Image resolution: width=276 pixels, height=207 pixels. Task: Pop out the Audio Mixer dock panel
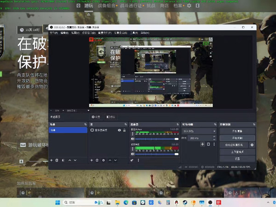coord(178,125)
